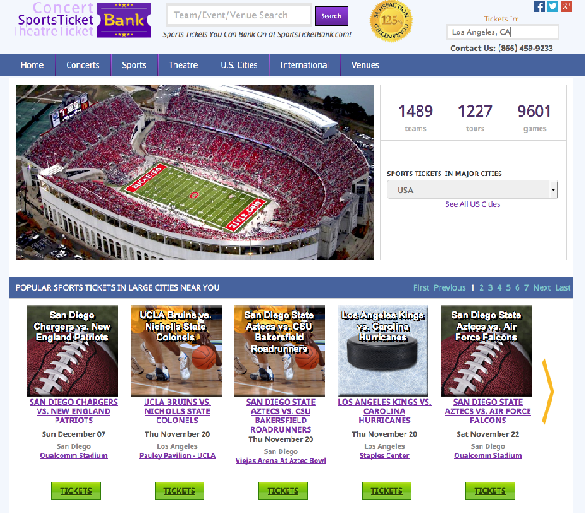The height and width of the screenshot is (513, 585).
Task: Open the Concerts menu item
Action: point(83,65)
